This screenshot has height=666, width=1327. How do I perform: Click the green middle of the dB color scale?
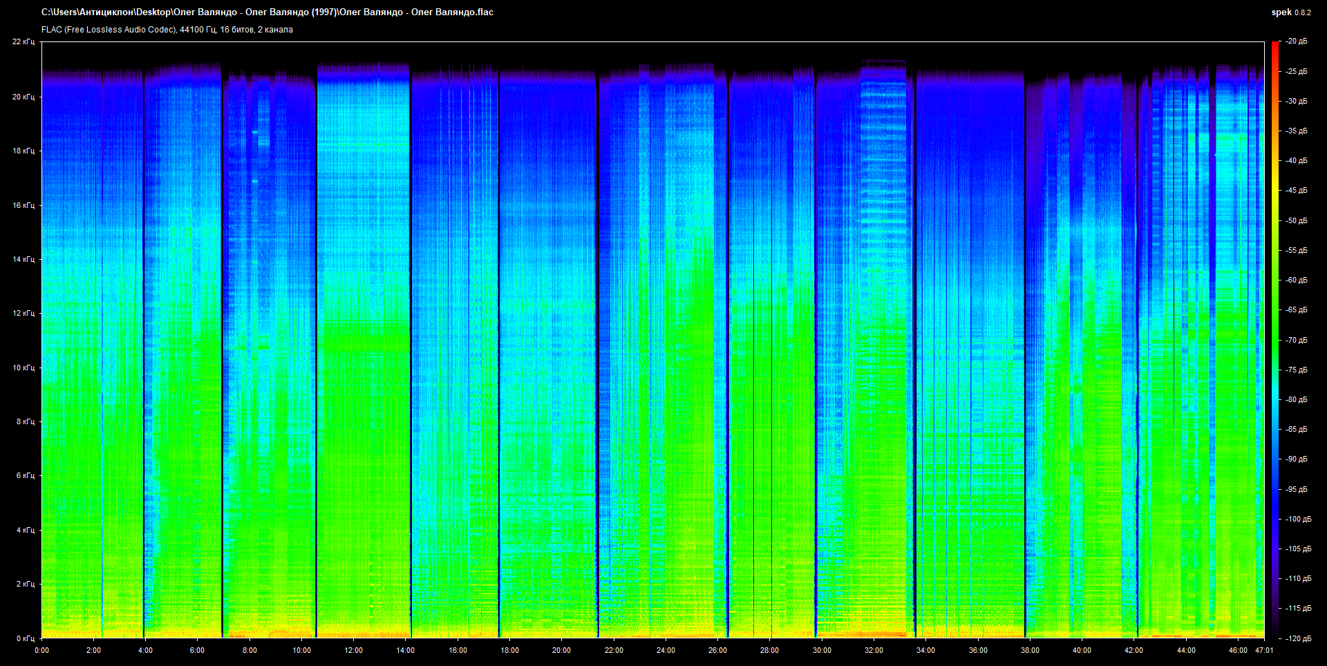point(1274,340)
